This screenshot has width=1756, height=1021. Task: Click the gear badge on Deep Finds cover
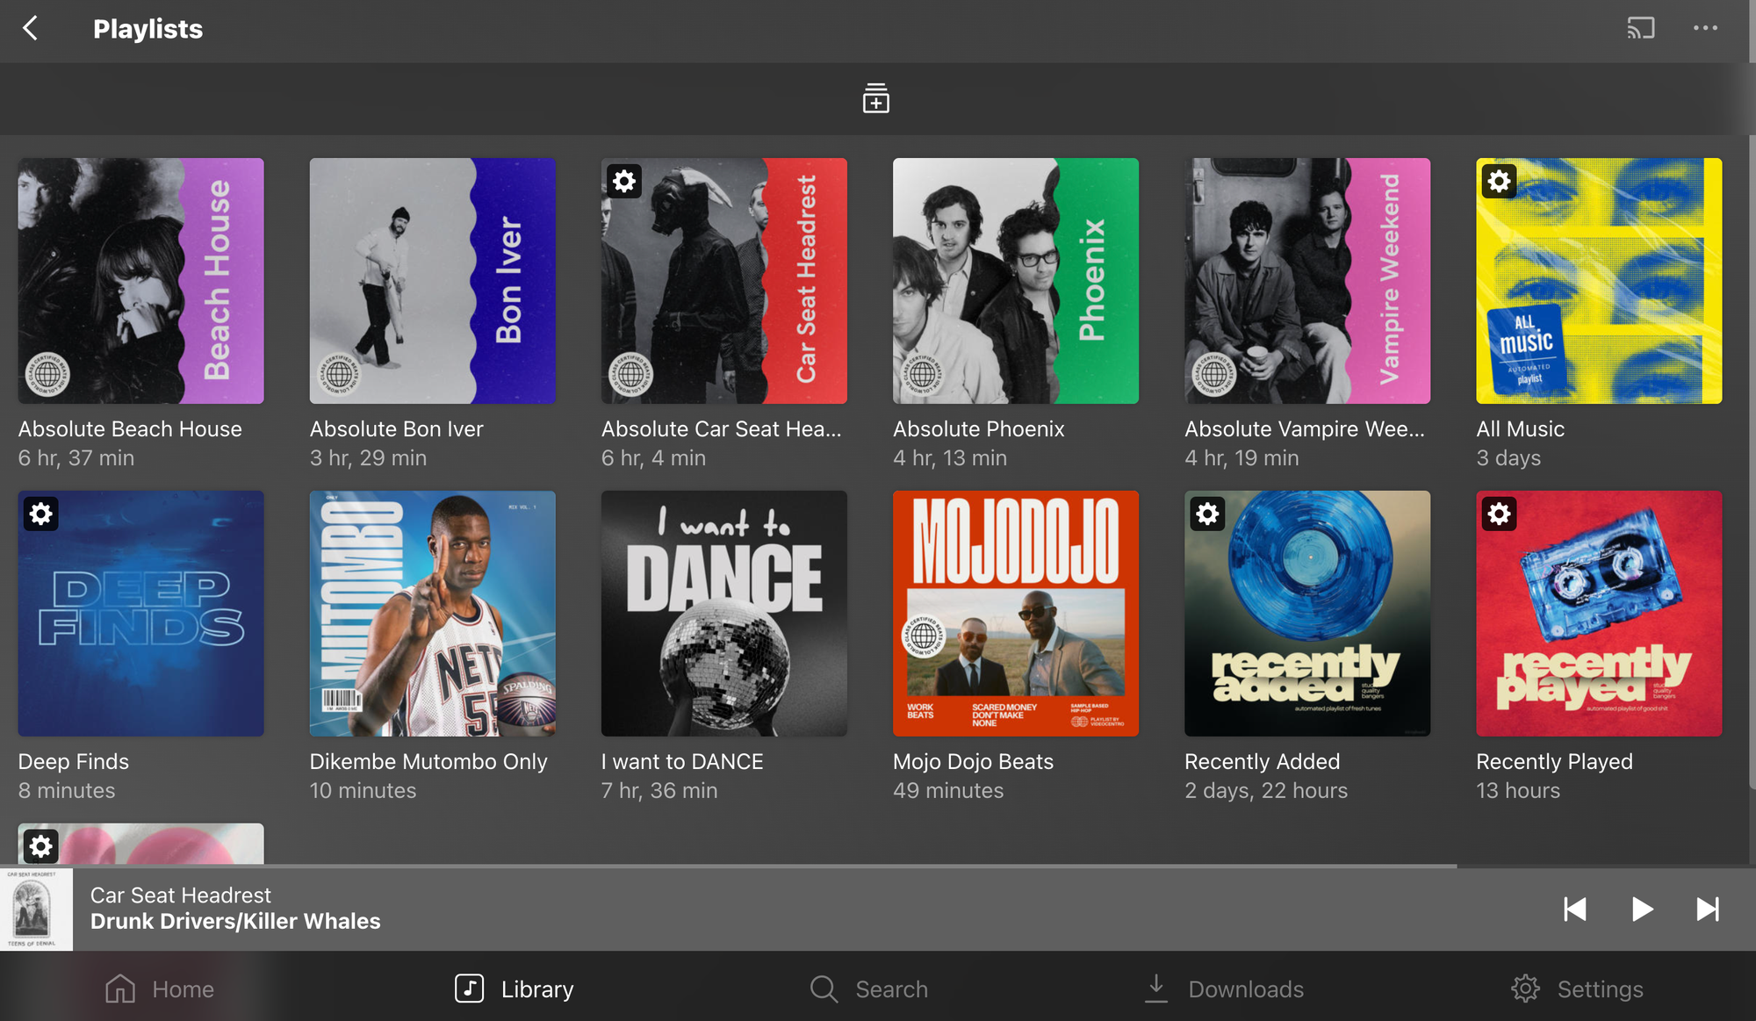click(x=41, y=514)
